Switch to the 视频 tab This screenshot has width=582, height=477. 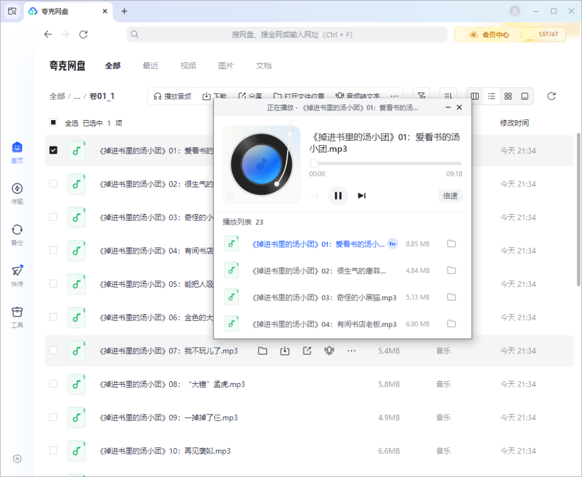tap(188, 65)
